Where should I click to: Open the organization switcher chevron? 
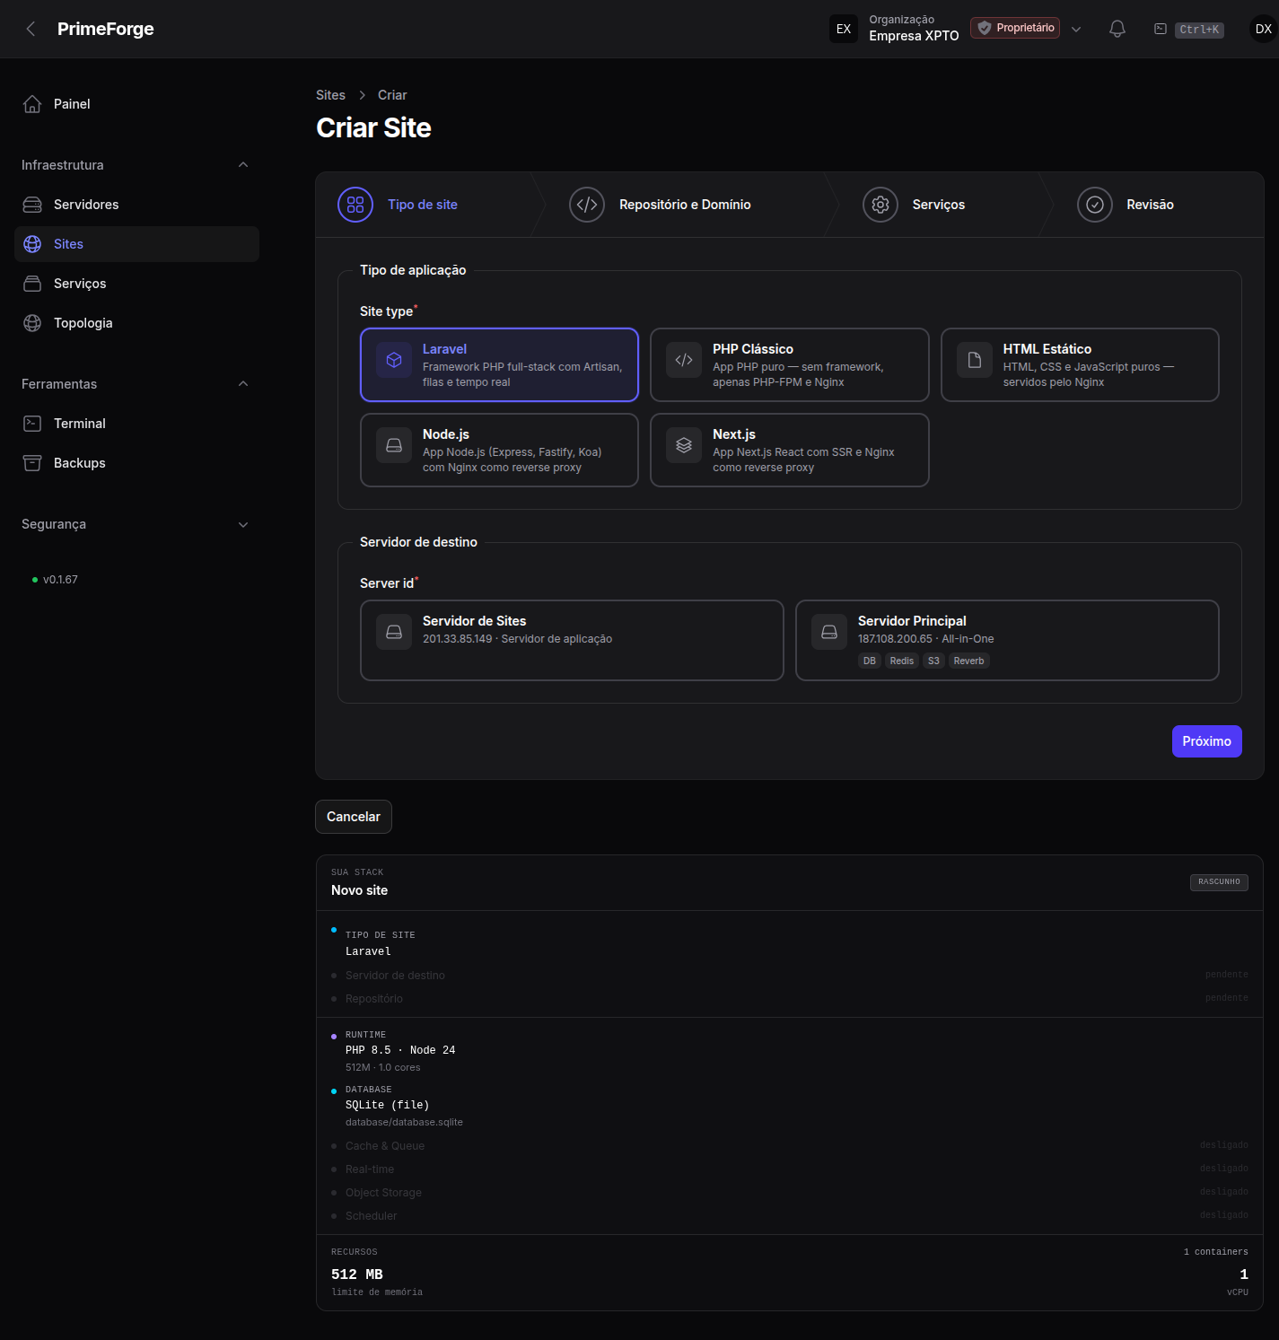click(x=1076, y=29)
